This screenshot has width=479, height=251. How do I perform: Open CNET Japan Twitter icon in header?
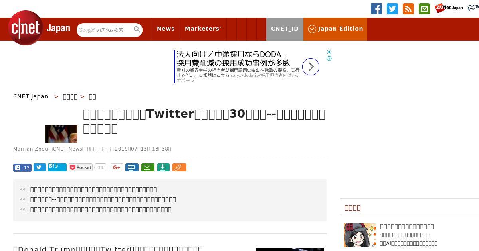coord(392,9)
